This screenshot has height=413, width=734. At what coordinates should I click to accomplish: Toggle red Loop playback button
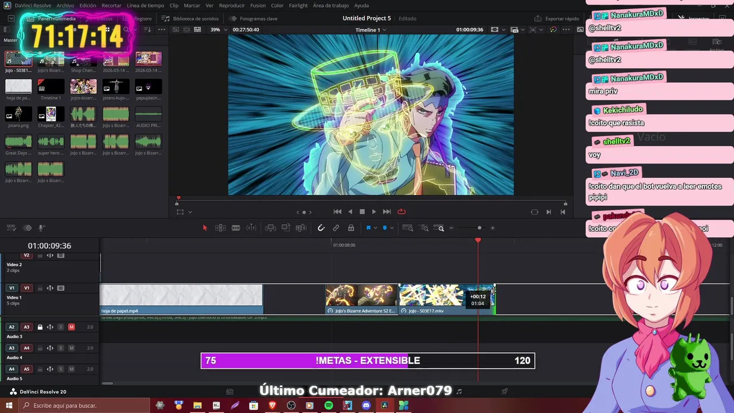pos(401,212)
